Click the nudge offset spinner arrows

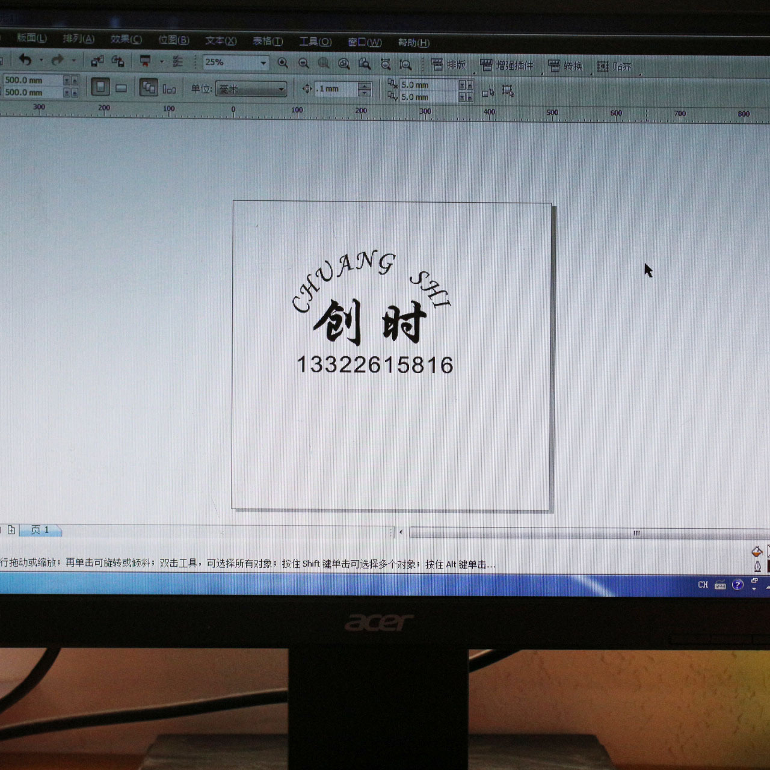coord(365,90)
